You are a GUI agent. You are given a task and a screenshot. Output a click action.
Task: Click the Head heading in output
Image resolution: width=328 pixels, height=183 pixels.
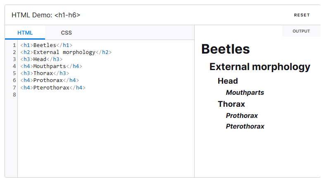pos(228,81)
